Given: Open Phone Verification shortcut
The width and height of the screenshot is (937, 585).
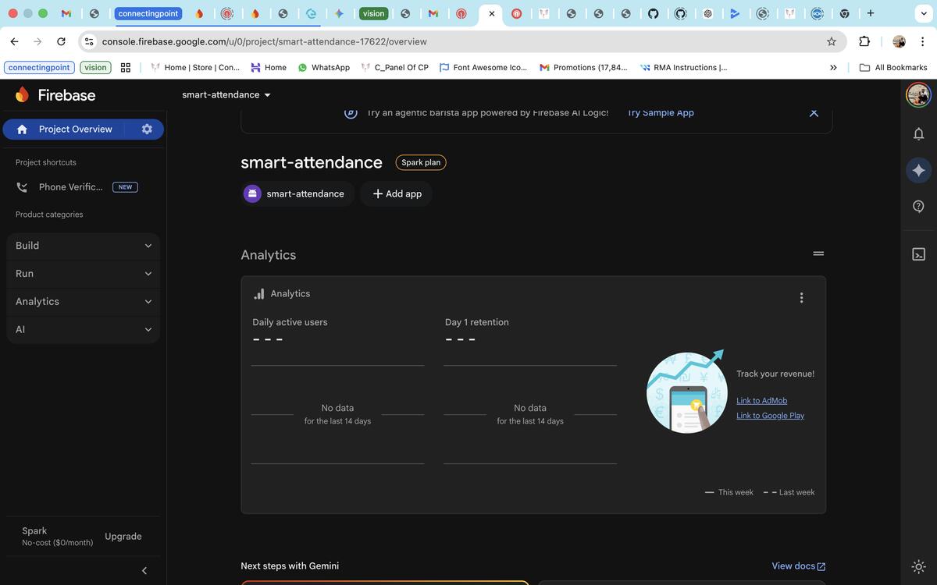Looking at the screenshot, I should (x=70, y=187).
